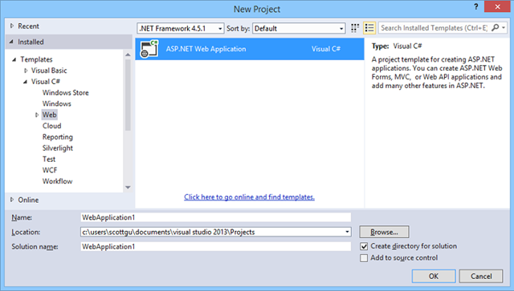Select the Windows template category
514x291 pixels.
[57, 103]
